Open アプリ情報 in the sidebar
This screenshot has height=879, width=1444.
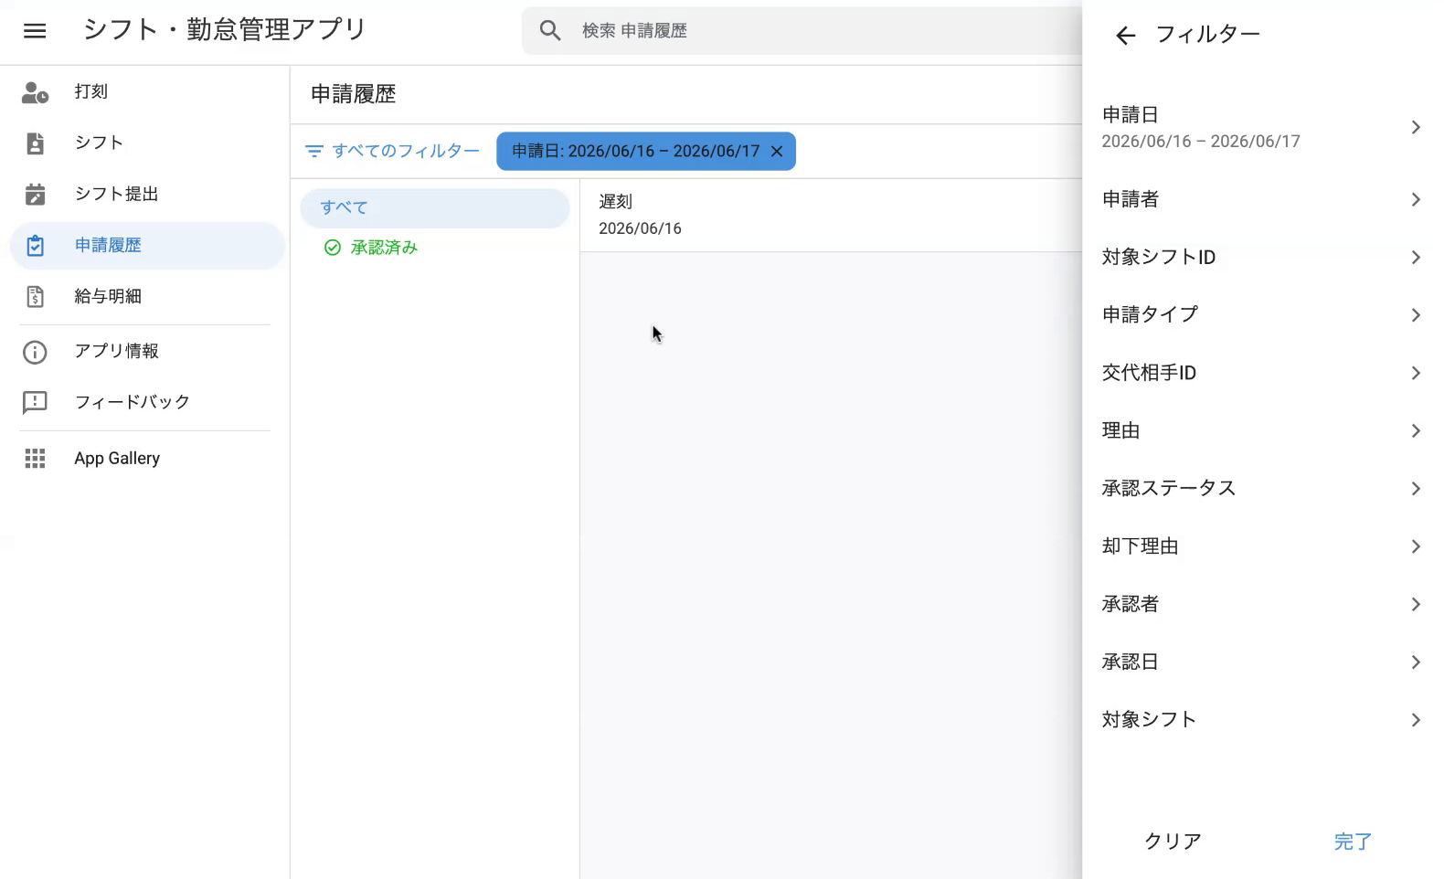(146, 352)
